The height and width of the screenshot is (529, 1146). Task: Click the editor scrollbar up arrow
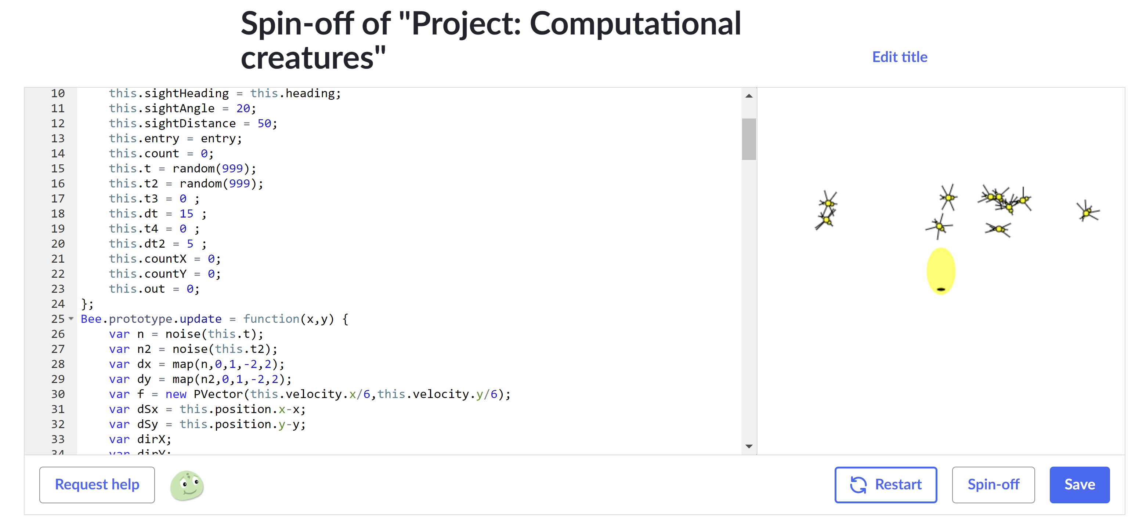(749, 96)
